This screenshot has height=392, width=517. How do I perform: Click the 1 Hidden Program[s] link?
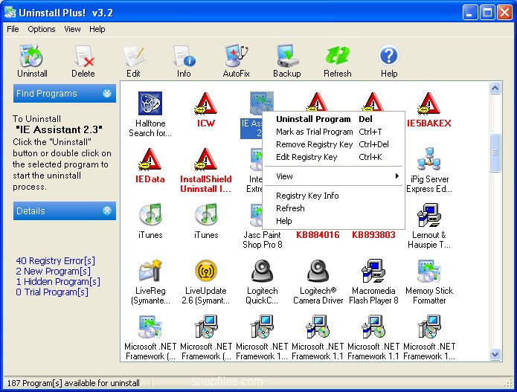[x=58, y=282]
